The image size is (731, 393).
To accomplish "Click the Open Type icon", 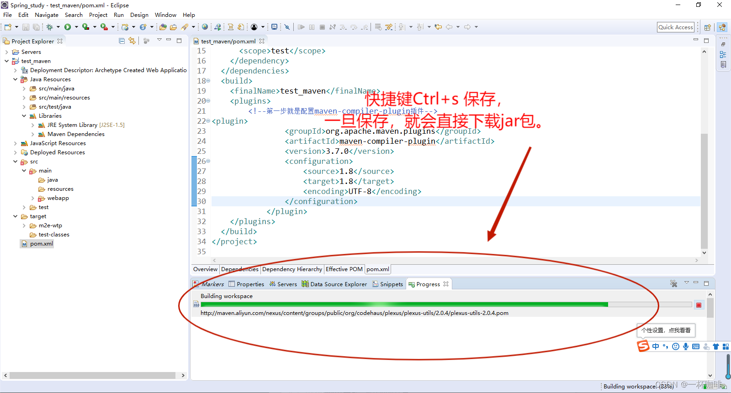I will 163,27.
